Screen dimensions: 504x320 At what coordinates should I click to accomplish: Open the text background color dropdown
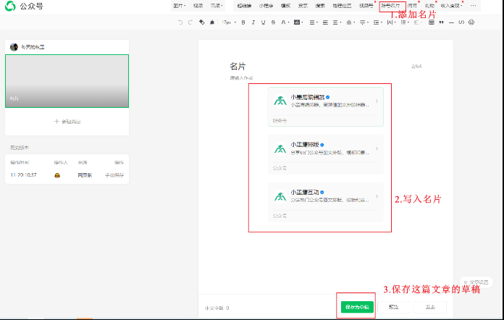coord(298,22)
